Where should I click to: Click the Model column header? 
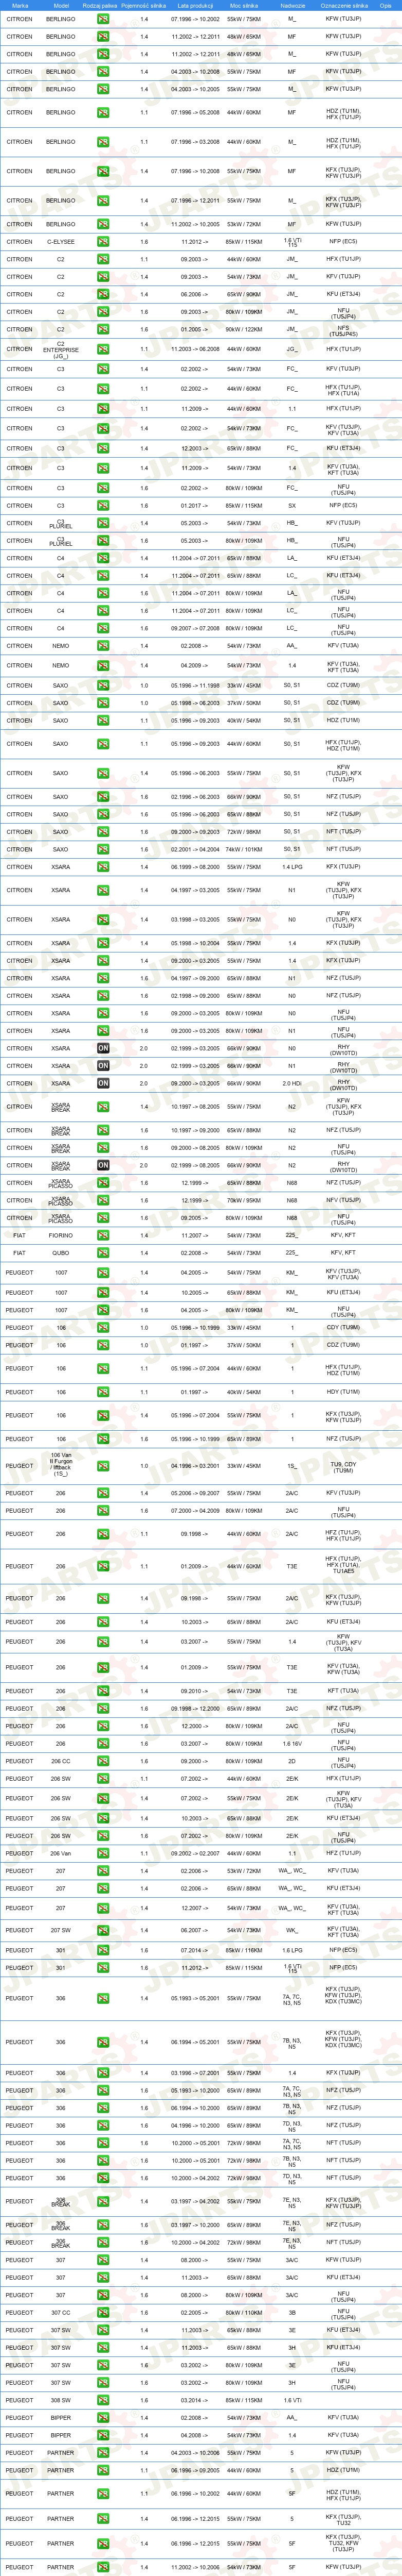61,5
